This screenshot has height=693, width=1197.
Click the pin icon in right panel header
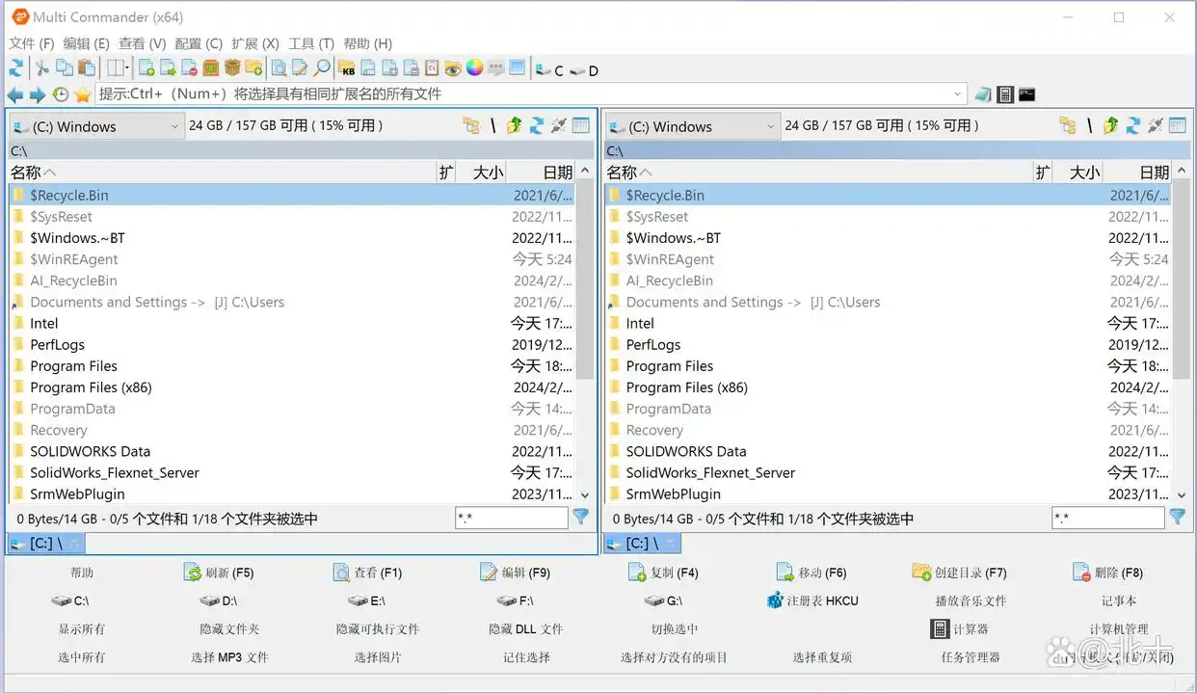pyautogui.click(x=1155, y=125)
